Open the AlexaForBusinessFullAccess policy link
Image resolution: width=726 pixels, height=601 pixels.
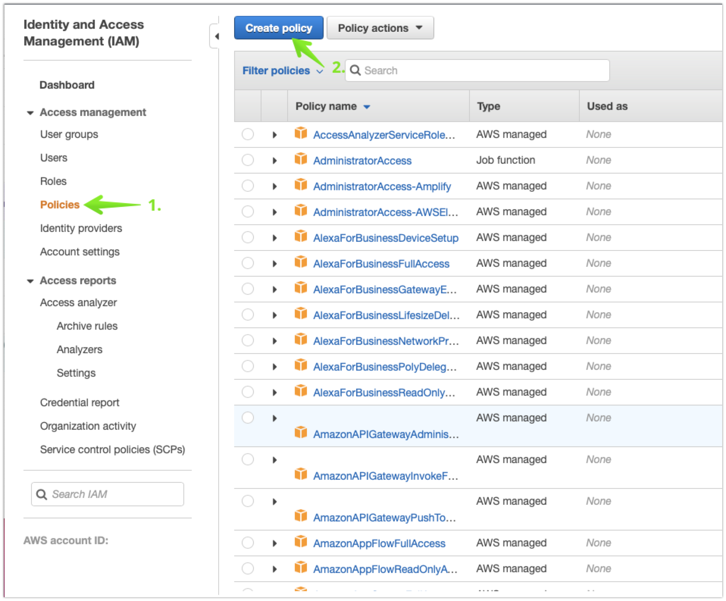381,264
